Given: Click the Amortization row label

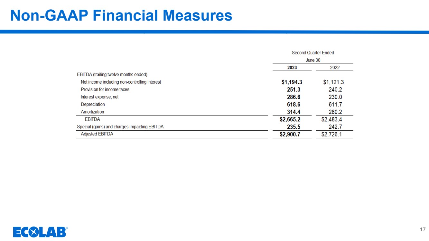Looking at the screenshot, I should (92, 112).
